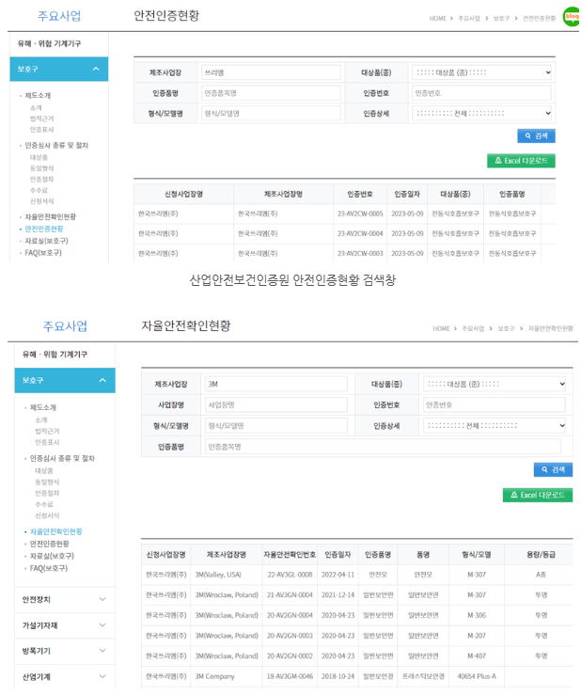Open 인증상세 dropdown on the 안전인증현황 page
Screen dimensions: 581x695
pos(481,113)
